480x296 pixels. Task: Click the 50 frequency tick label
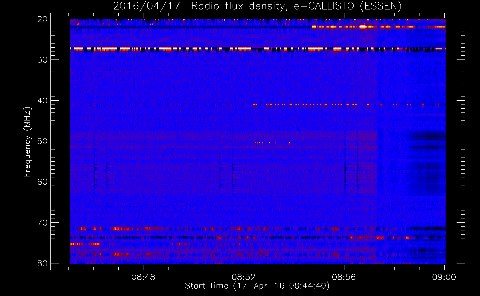[x=42, y=141]
